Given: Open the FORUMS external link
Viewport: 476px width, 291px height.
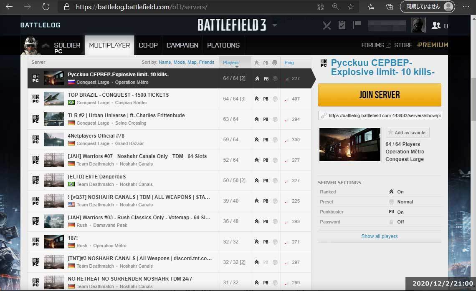Looking at the screenshot, I should click(376, 45).
